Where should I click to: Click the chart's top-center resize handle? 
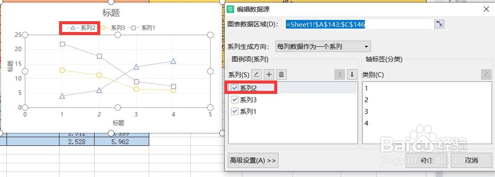111,1
